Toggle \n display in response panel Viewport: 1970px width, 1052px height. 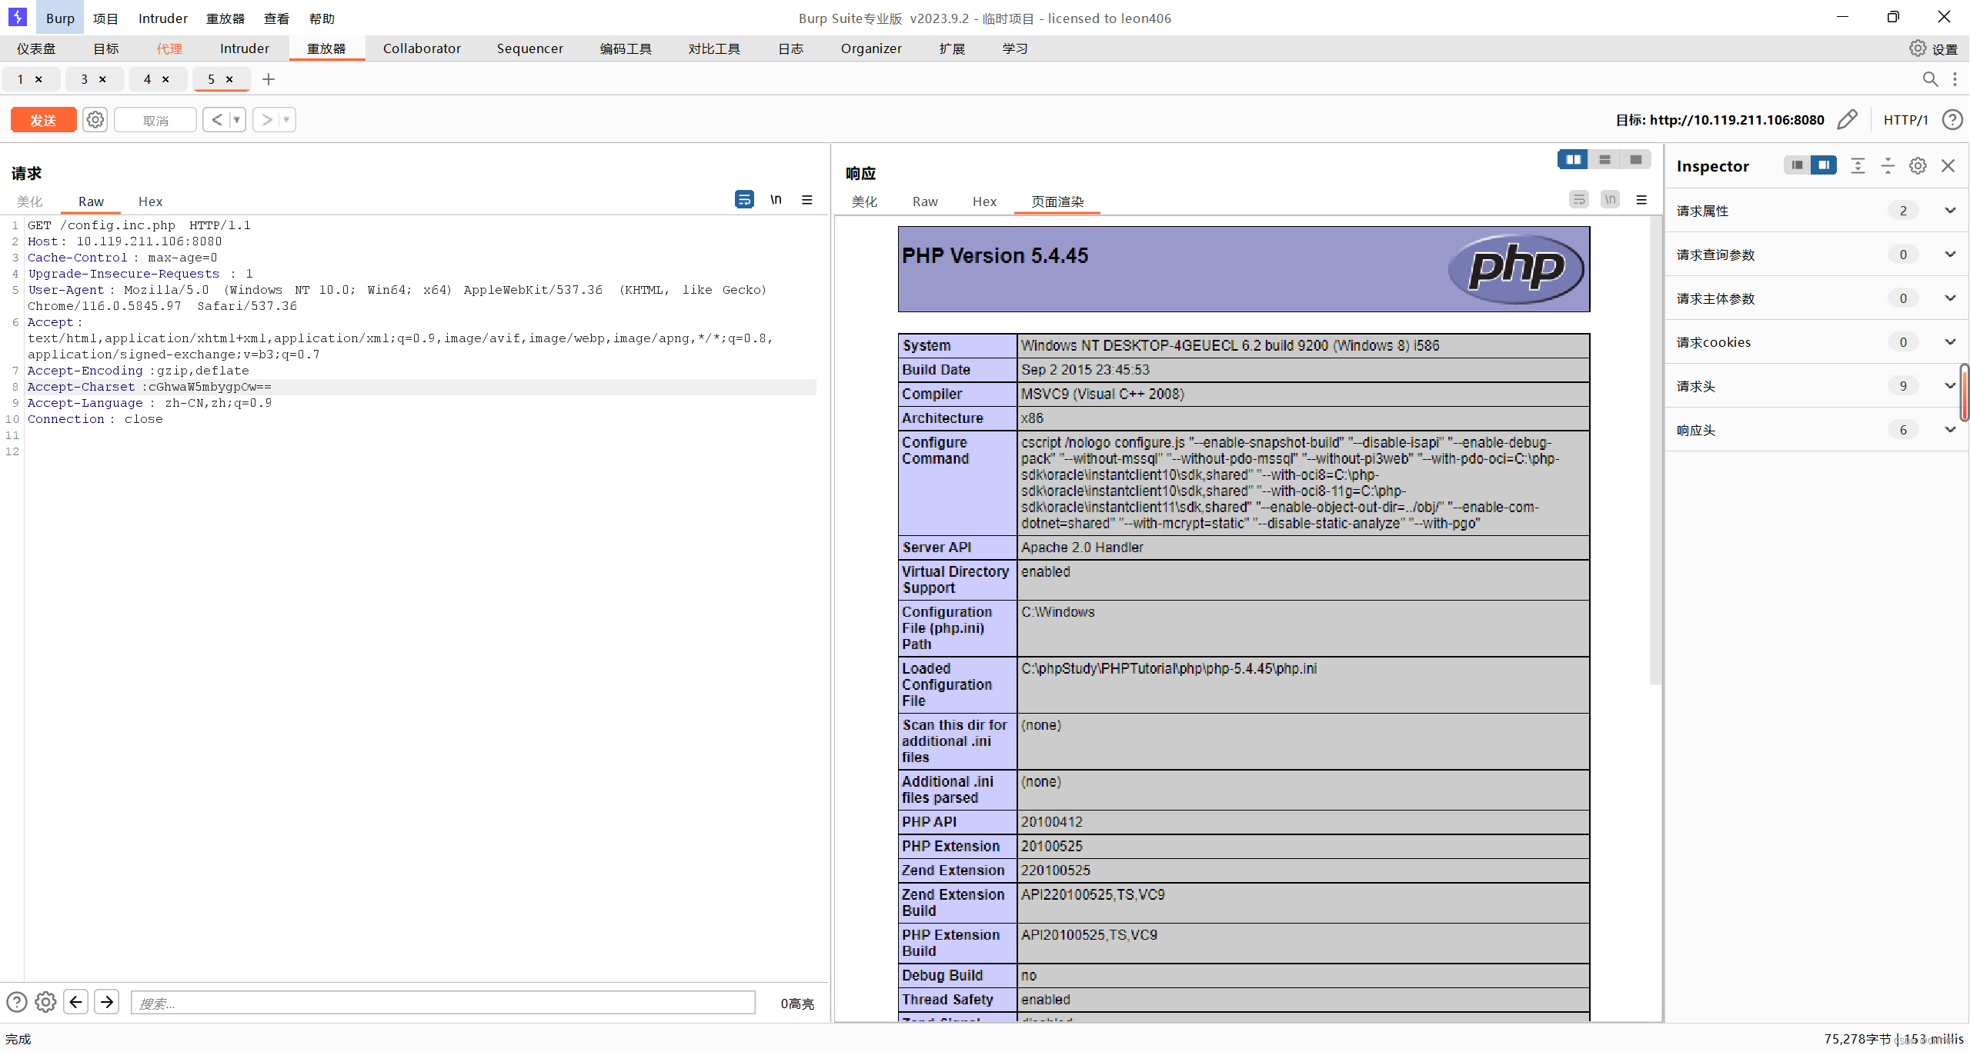pyautogui.click(x=1610, y=200)
